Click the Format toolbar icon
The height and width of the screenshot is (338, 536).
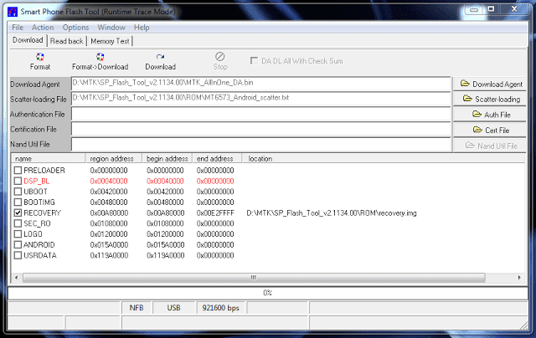(x=40, y=57)
